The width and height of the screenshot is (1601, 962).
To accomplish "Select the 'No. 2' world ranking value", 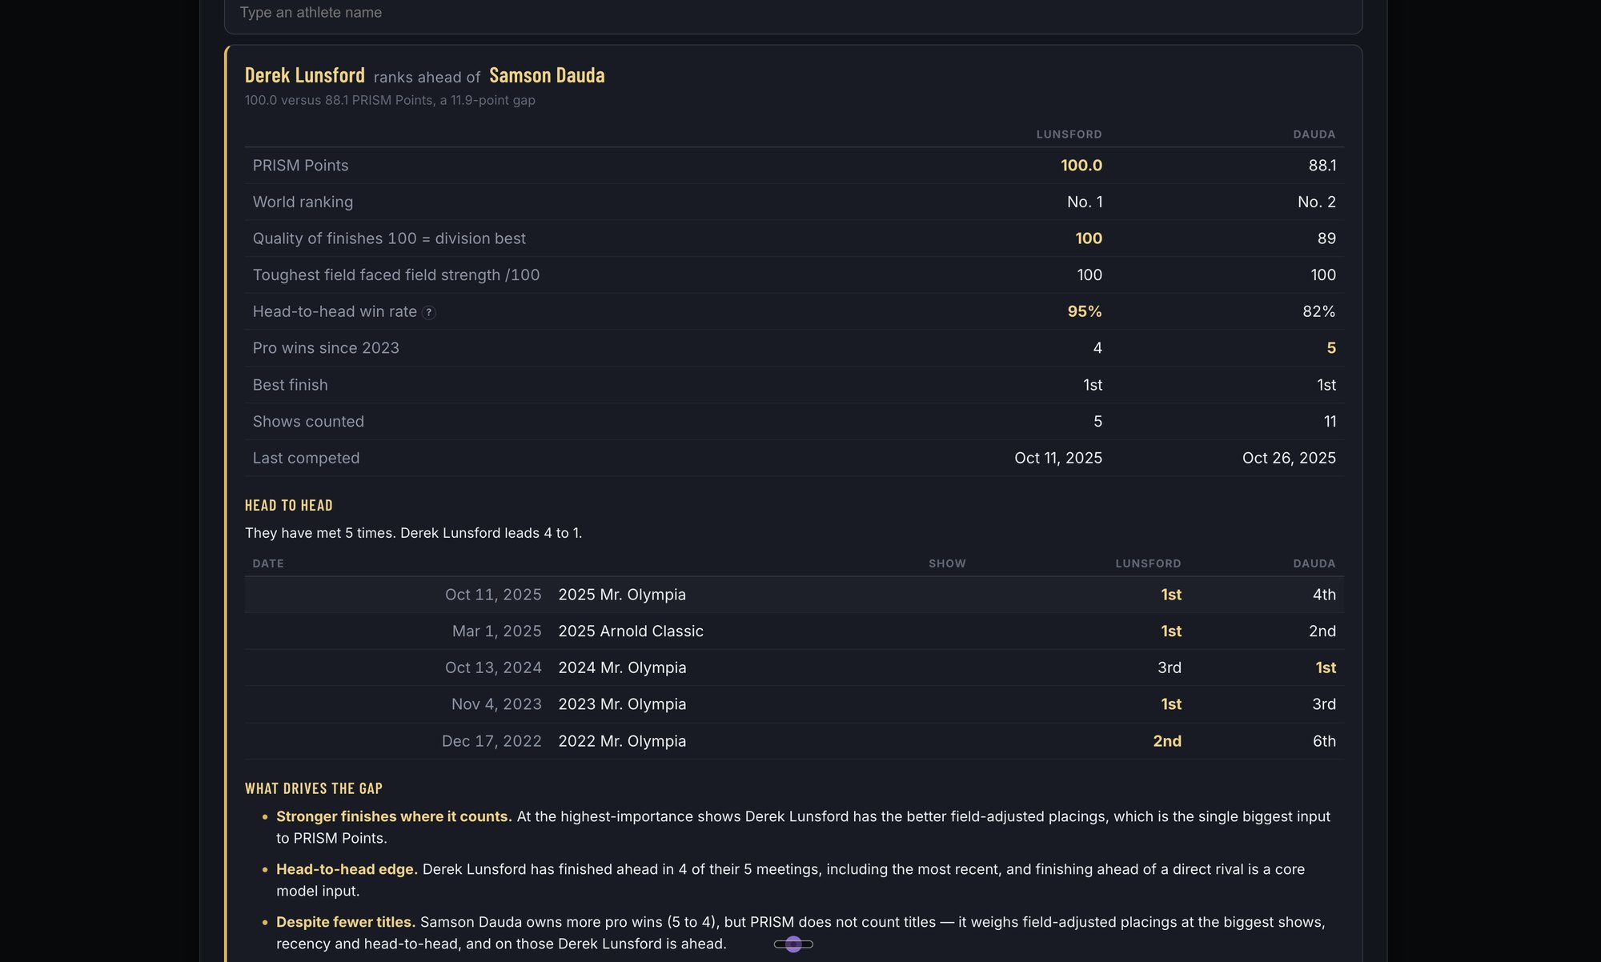I will 1316,202.
